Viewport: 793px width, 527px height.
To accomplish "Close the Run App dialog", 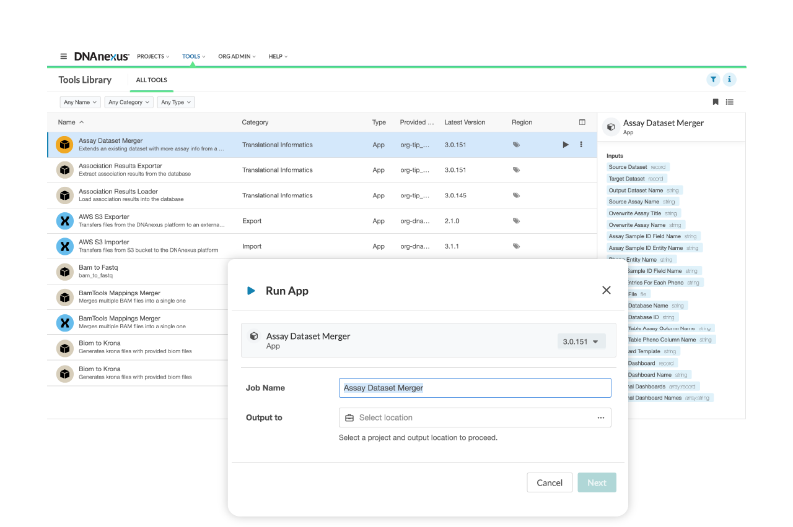I will [x=607, y=290].
